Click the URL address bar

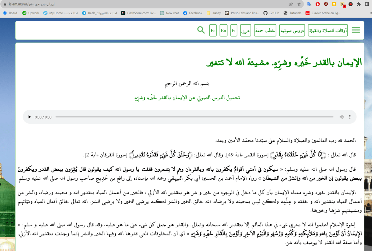click(145, 4)
